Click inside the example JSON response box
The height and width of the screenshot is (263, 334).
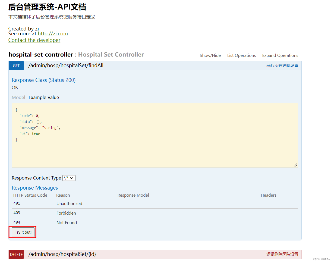pyautogui.click(x=155, y=135)
